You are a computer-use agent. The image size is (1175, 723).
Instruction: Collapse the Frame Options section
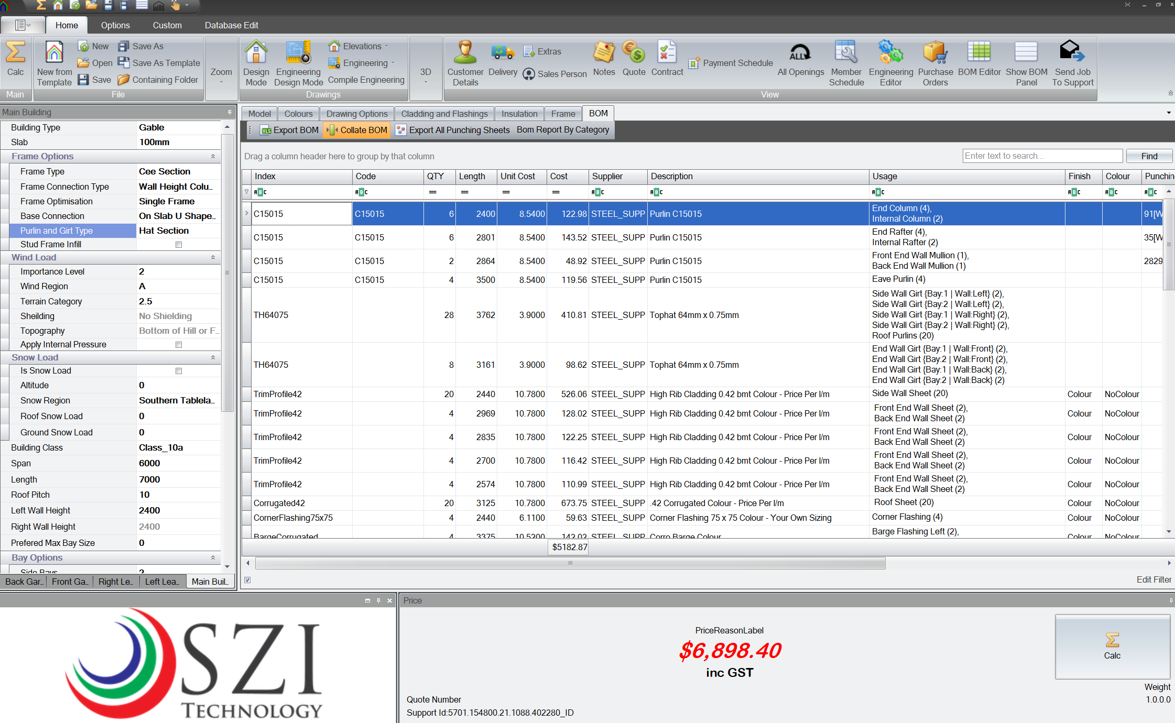pos(213,156)
